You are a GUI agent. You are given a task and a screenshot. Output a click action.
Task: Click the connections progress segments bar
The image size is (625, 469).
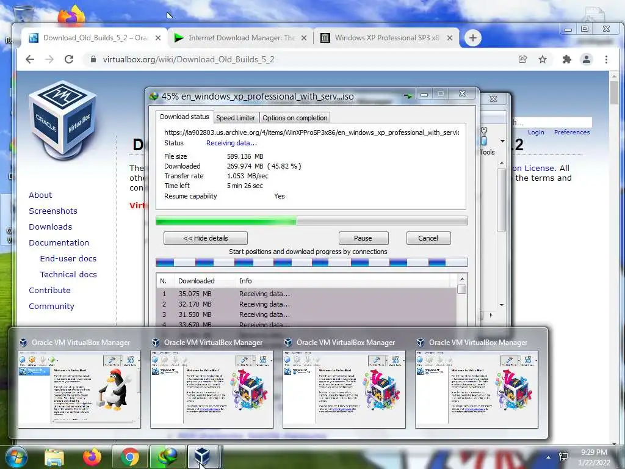(311, 263)
